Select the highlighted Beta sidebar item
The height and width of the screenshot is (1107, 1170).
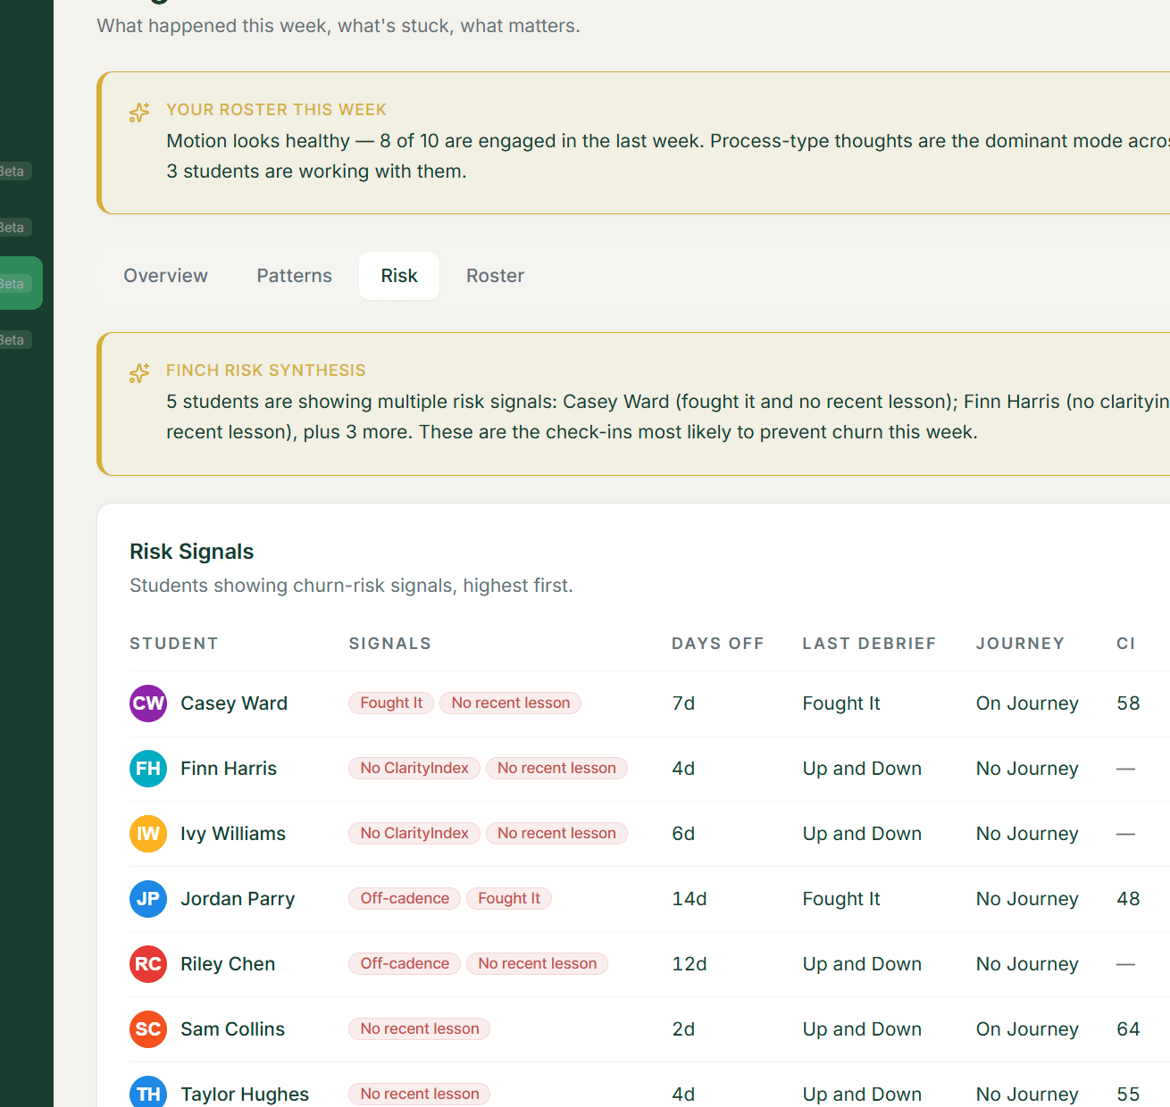tap(20, 283)
